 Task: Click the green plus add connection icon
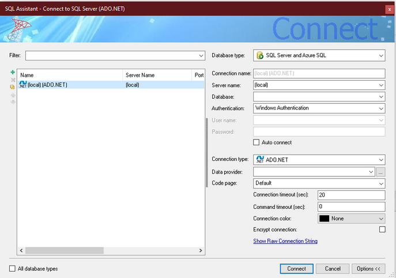pos(13,72)
